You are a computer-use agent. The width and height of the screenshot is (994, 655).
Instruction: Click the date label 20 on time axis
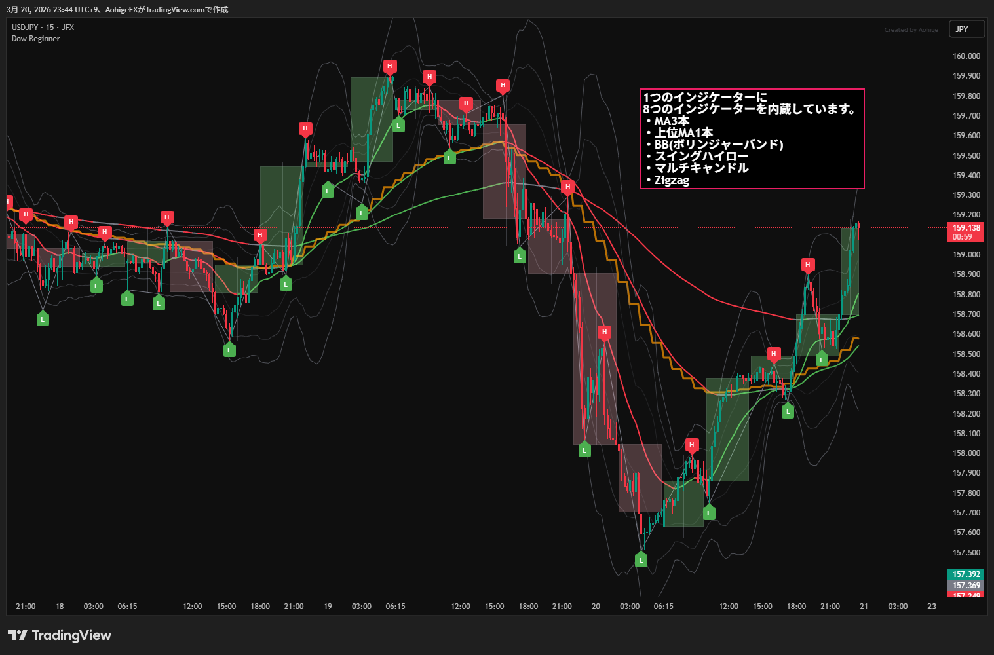point(596,607)
